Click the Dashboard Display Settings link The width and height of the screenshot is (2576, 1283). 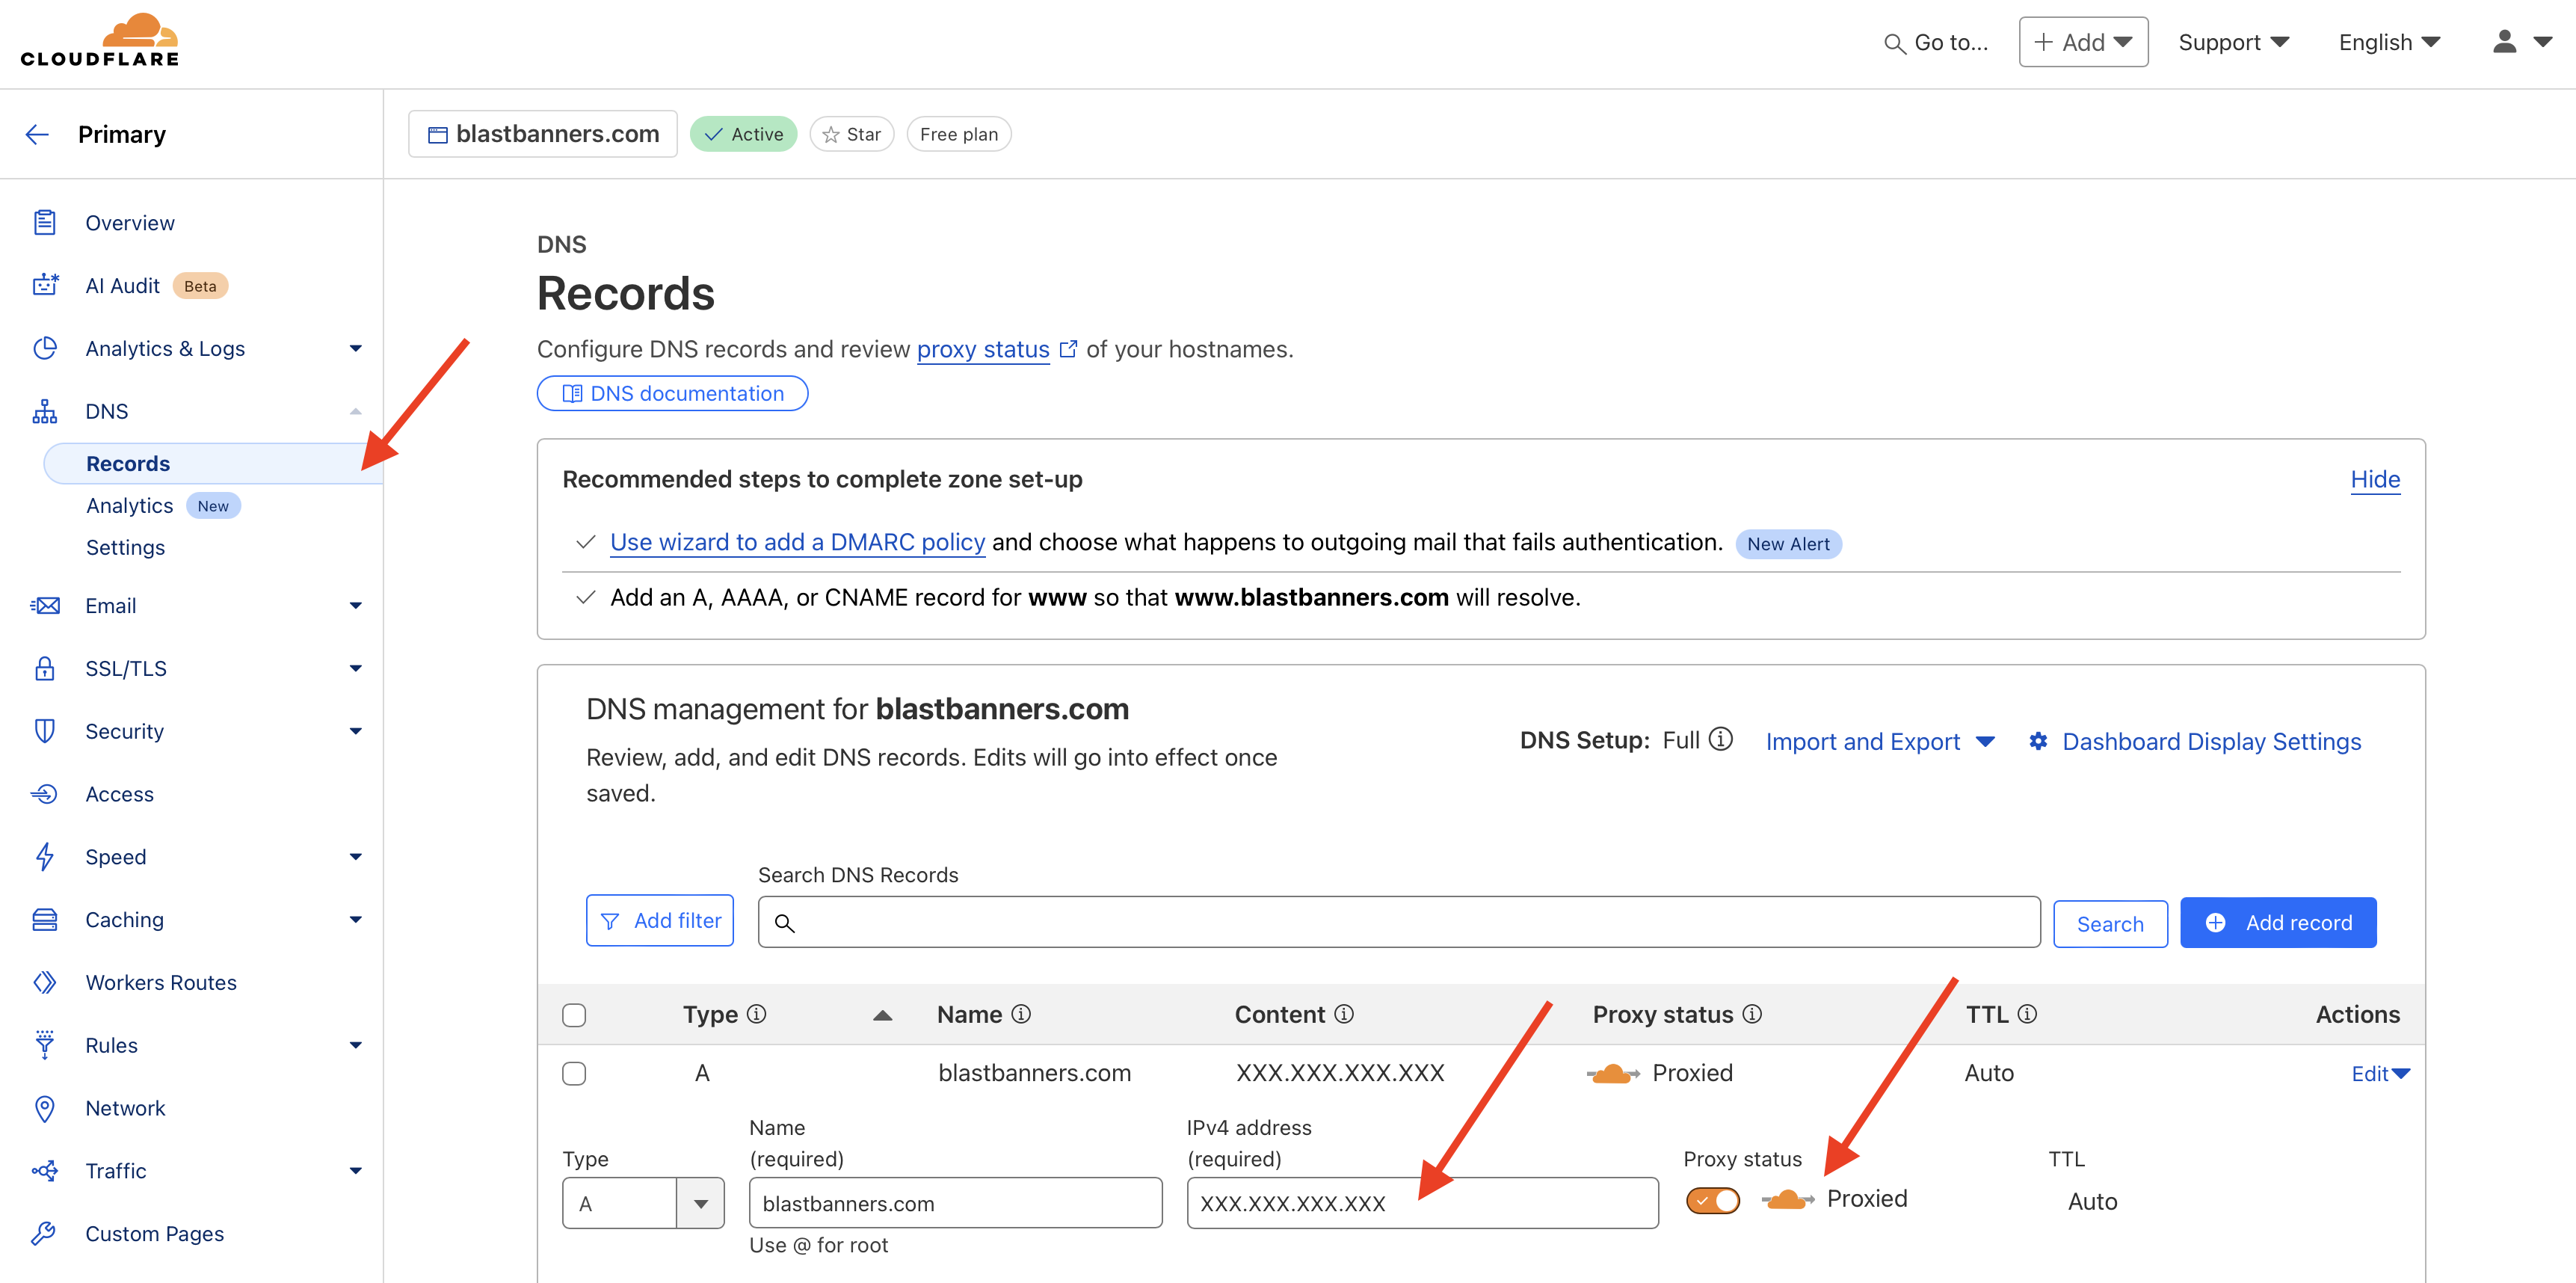point(2212,741)
